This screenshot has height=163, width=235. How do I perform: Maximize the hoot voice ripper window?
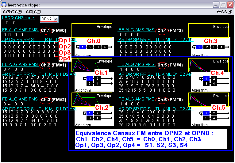223,5
